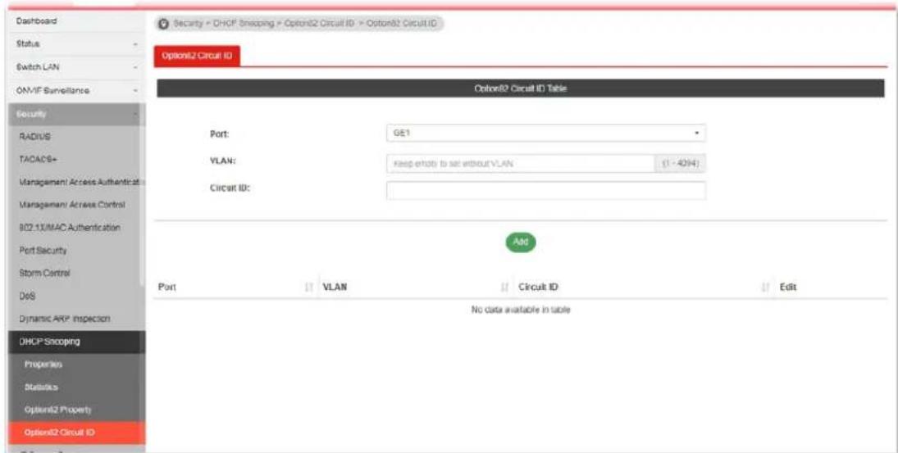Select Option82 Circuit ID sidebar item
The image size is (898, 453).
pyautogui.click(x=77, y=433)
